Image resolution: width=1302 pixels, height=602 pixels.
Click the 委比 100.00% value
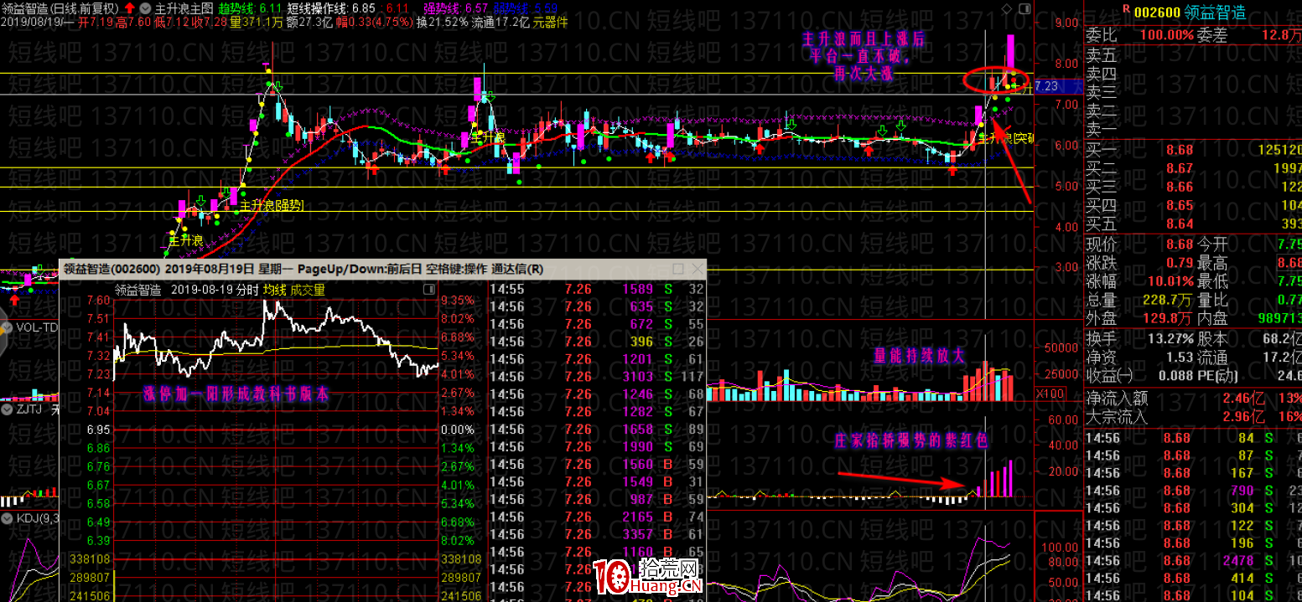coord(1165,34)
